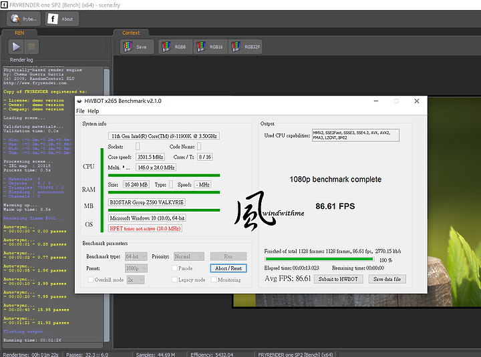The image size is (481, 357).
Task: Minimize the HWBOT x265 Benchmark window
Action: click(375, 101)
